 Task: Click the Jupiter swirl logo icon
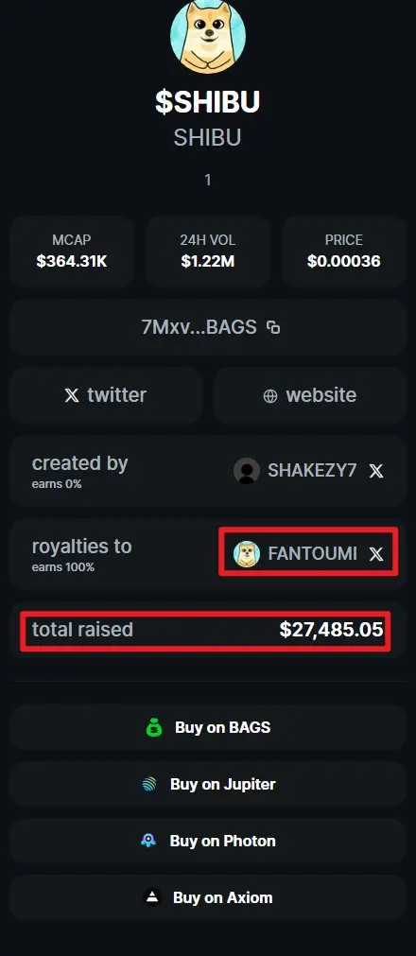(x=149, y=784)
